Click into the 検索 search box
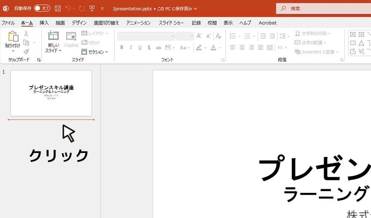The height and width of the screenshot is (218, 371). 324,8
